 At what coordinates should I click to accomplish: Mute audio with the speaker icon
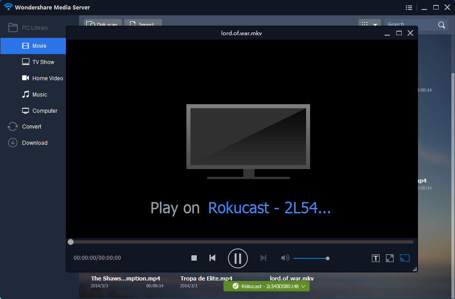285,258
